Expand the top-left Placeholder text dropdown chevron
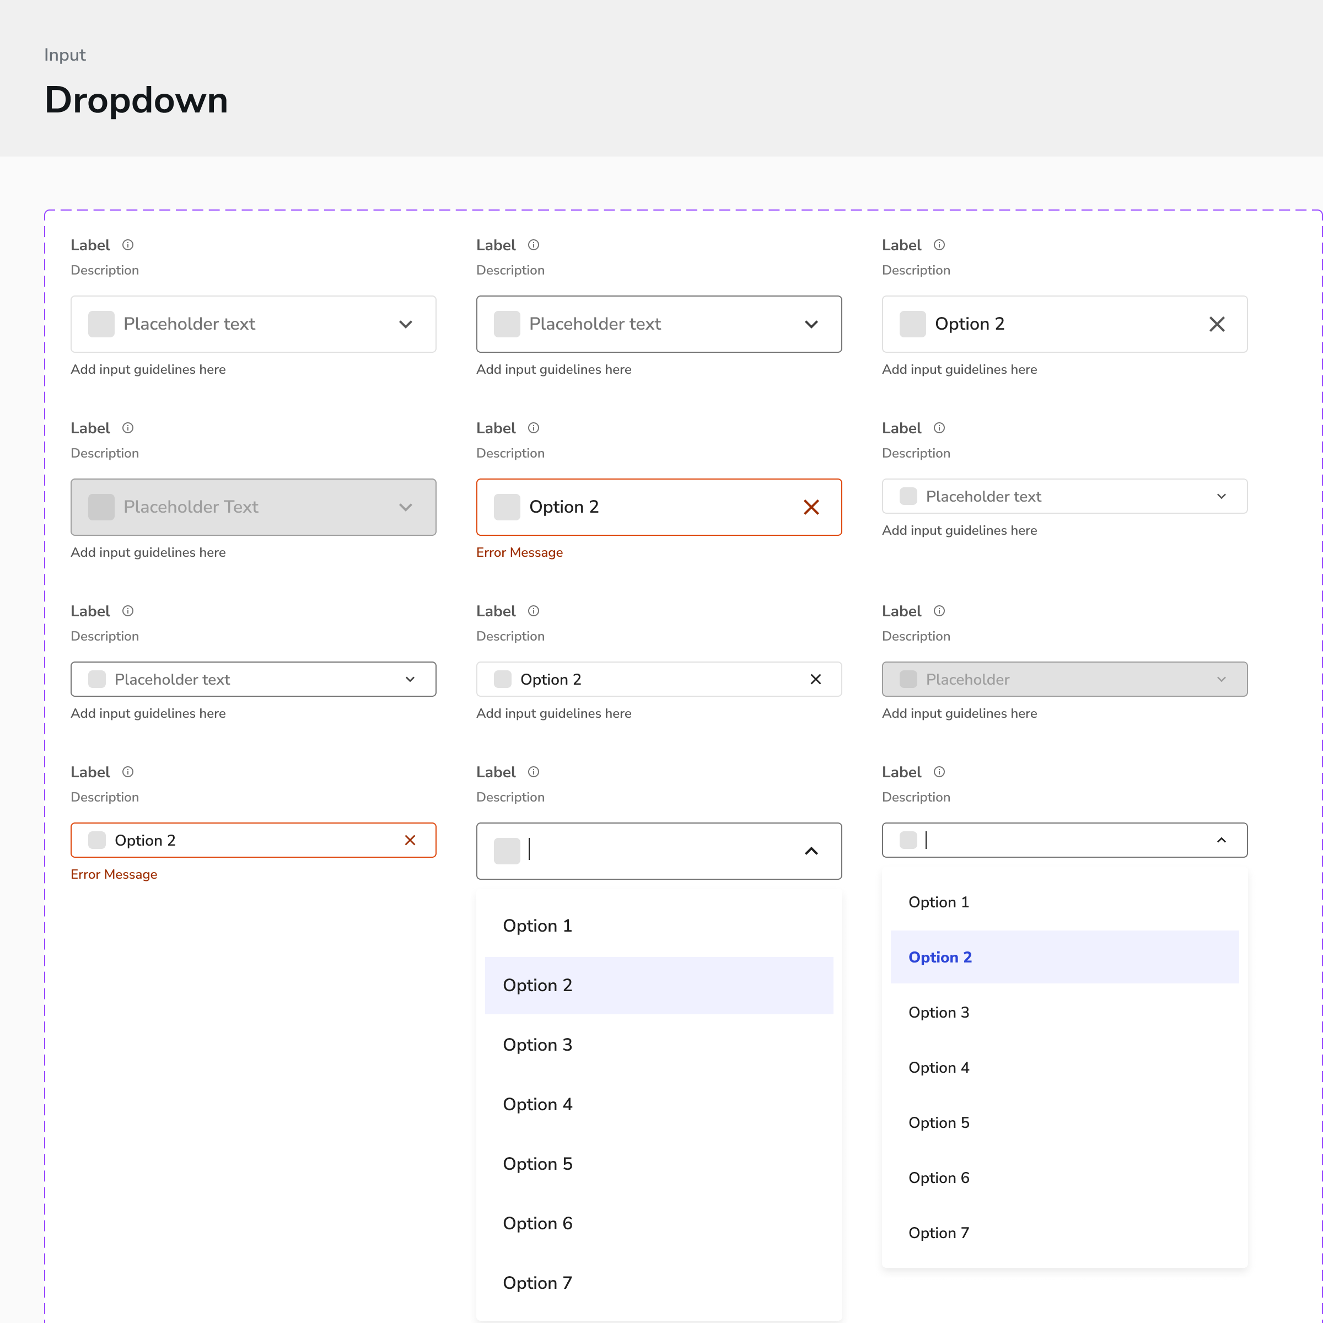 pyautogui.click(x=406, y=324)
